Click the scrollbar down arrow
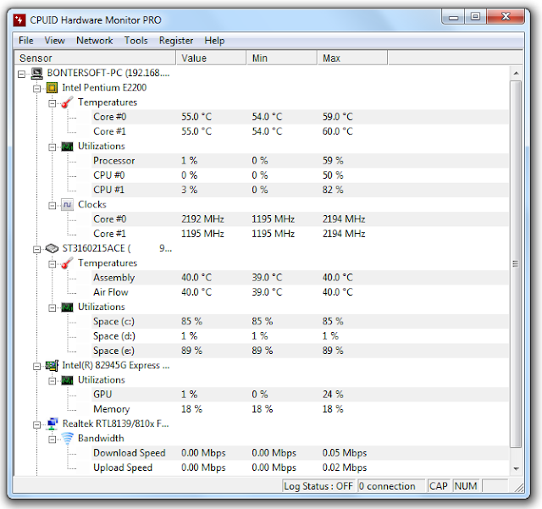 click(516, 469)
